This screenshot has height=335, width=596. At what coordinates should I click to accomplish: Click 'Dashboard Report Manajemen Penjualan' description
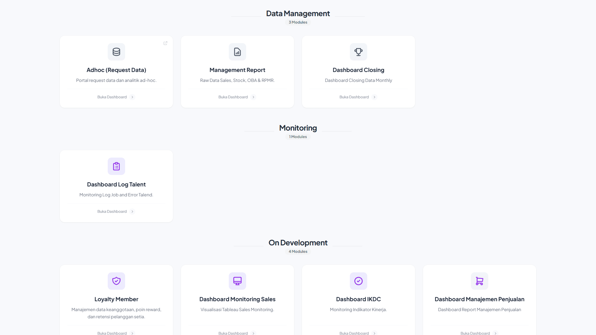point(480,310)
